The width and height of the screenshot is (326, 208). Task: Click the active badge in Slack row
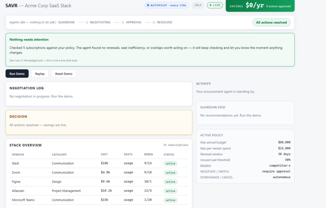[x=171, y=164]
